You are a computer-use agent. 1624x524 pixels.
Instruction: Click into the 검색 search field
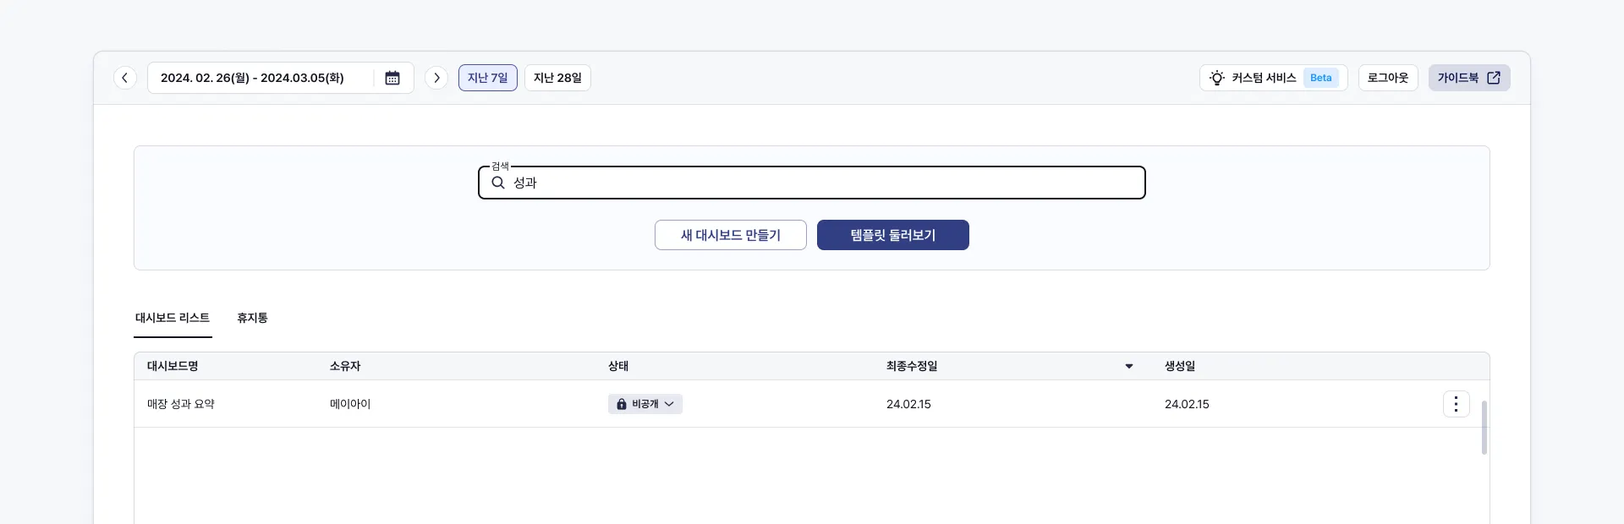pyautogui.click(x=829, y=183)
